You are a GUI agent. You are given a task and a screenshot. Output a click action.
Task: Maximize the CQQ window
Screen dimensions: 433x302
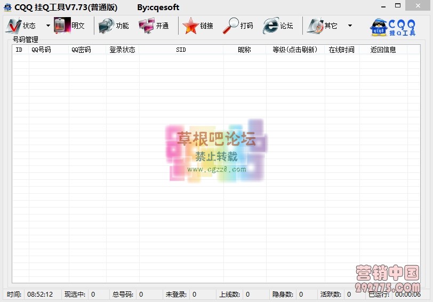tap(398, 5)
